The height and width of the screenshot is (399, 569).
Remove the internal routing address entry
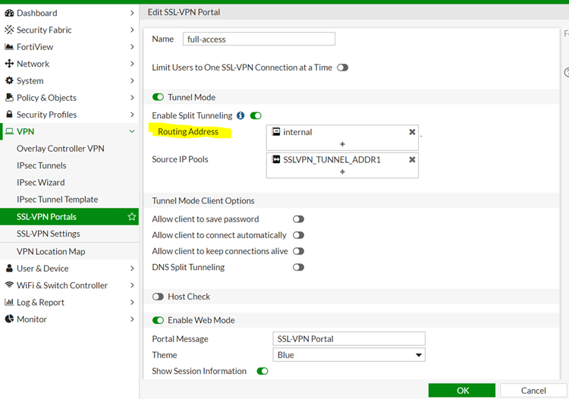[412, 132]
